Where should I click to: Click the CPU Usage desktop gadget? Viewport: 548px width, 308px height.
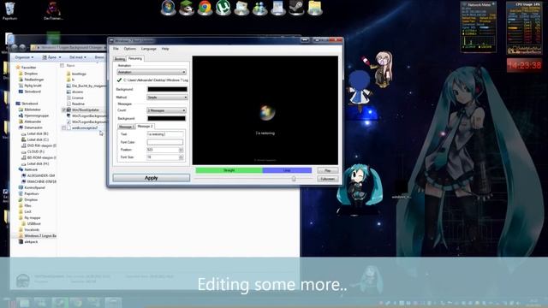pyautogui.click(x=523, y=28)
